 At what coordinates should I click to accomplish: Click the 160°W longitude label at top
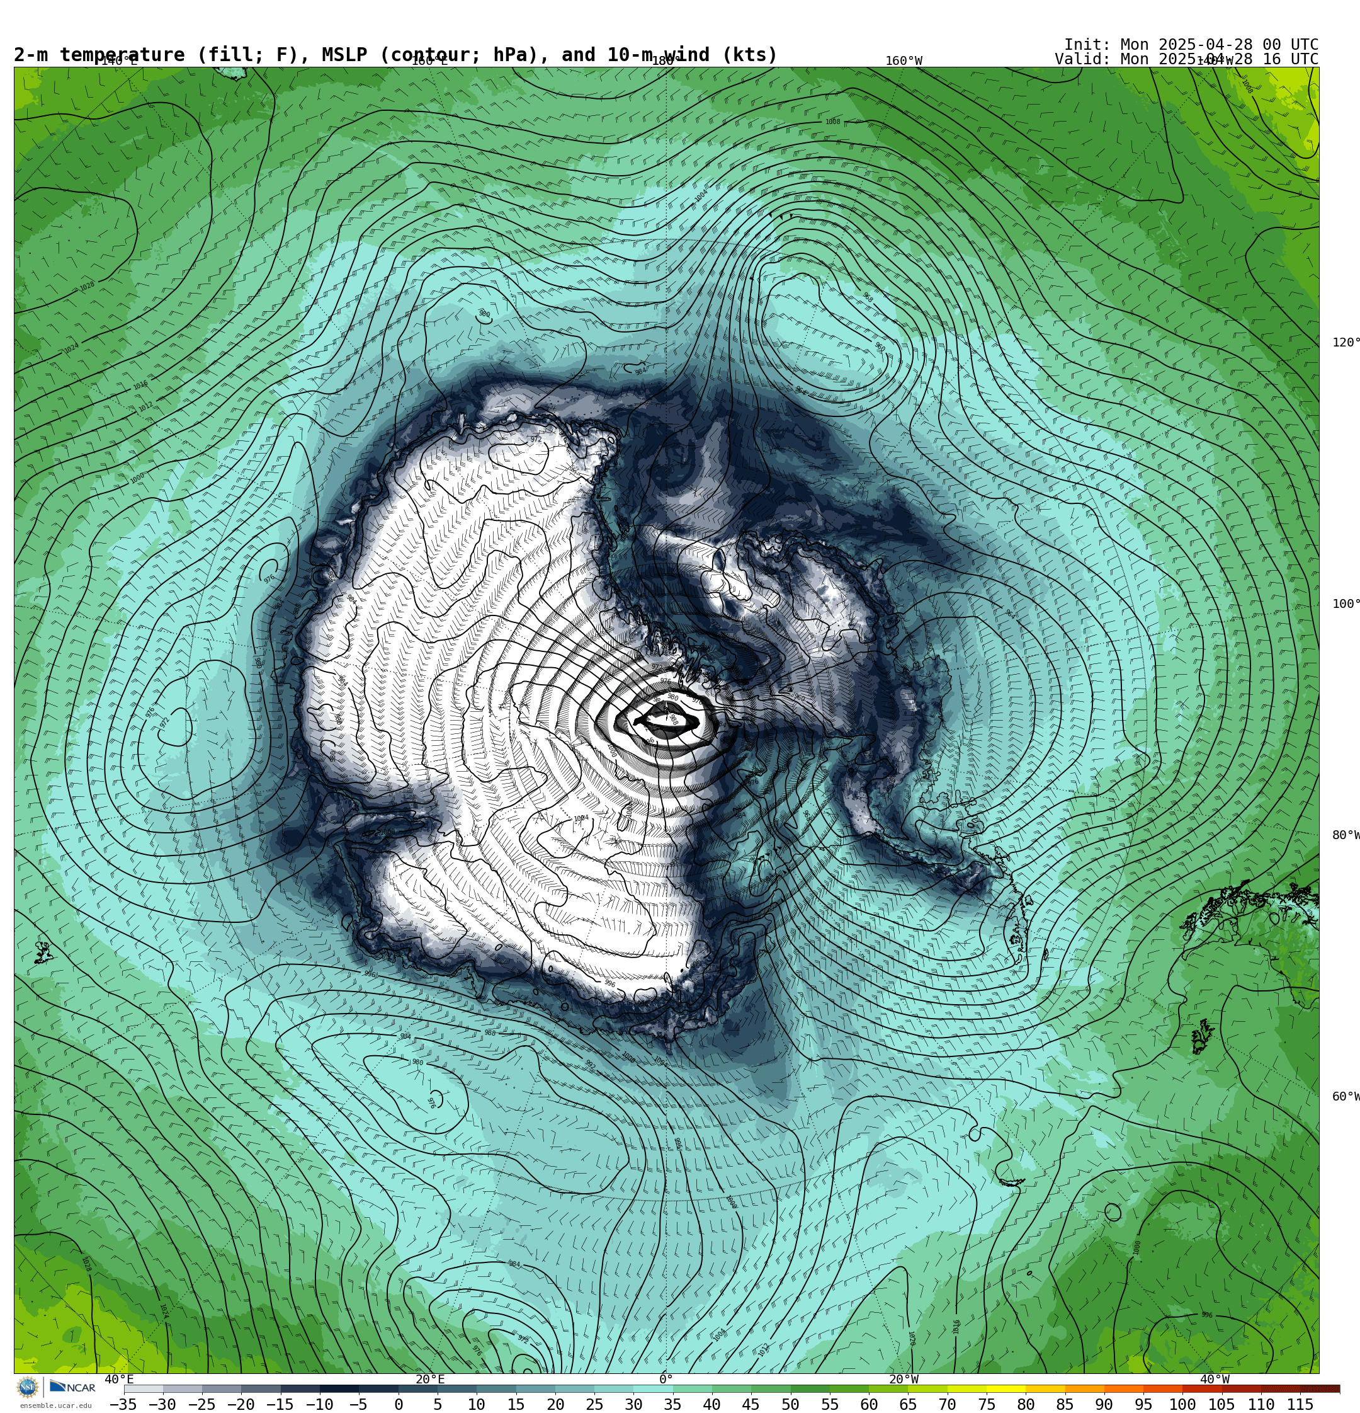(904, 61)
